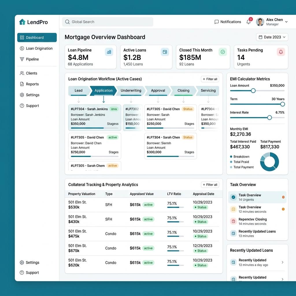Select the Underwriting workflow stage

131,90
